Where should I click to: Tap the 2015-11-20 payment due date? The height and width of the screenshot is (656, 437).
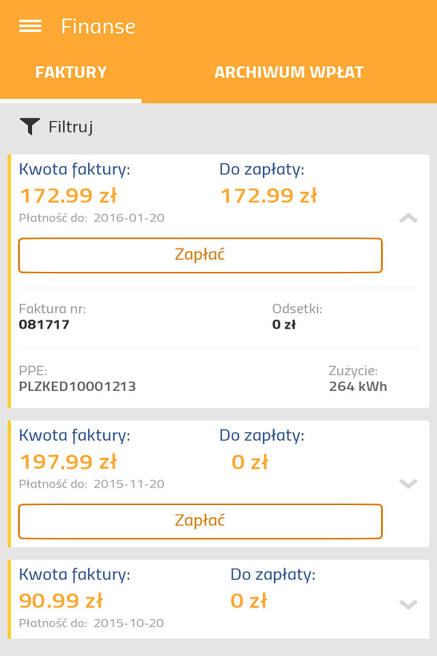click(x=128, y=484)
